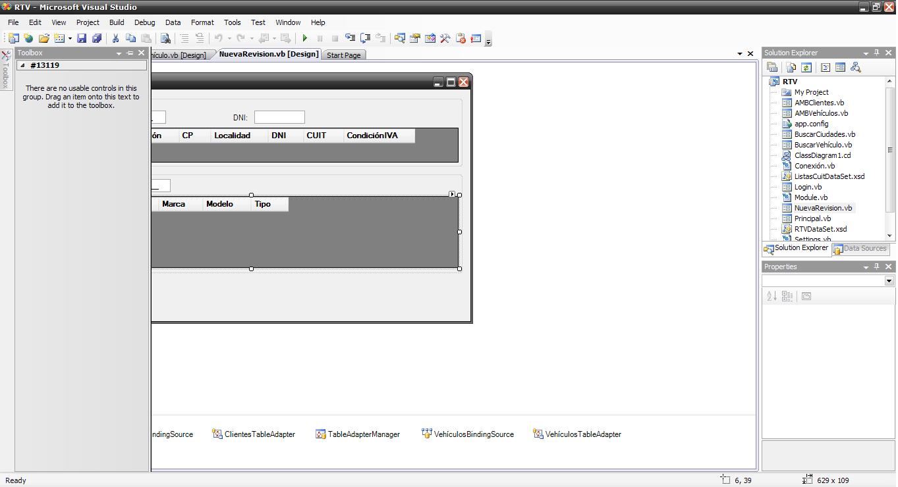Click Solution Explorer Properties icon
Image resolution: width=898 pixels, height=487 pixels.
(772, 67)
